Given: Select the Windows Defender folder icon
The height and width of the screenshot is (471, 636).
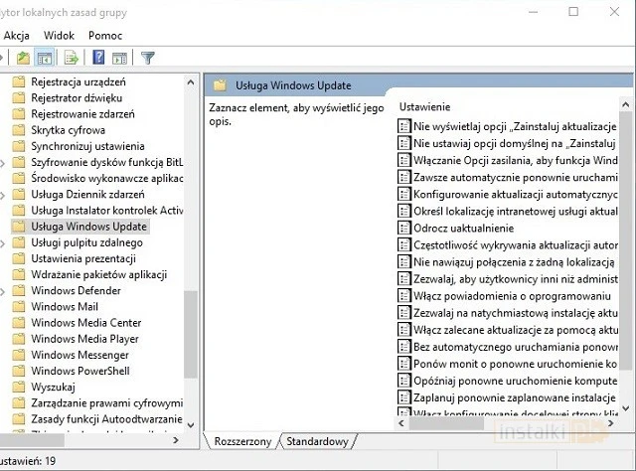Looking at the screenshot, I should [18, 291].
